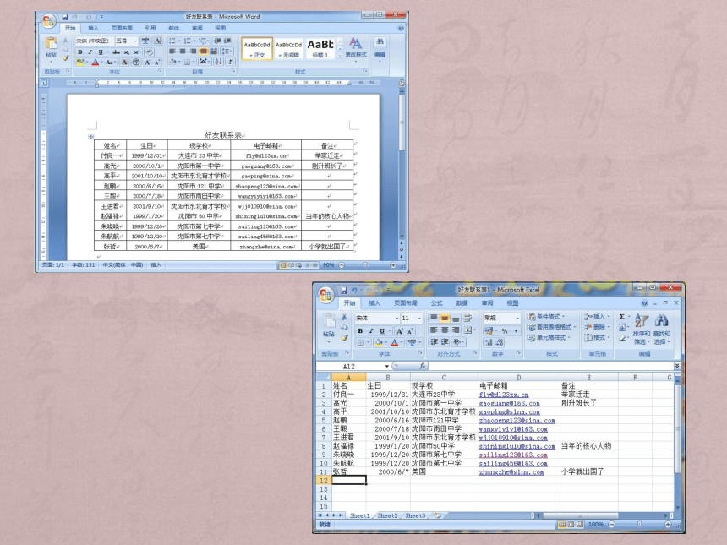The image size is (727, 545).
Task: Click Word zoom in plus button
Action: [393, 265]
